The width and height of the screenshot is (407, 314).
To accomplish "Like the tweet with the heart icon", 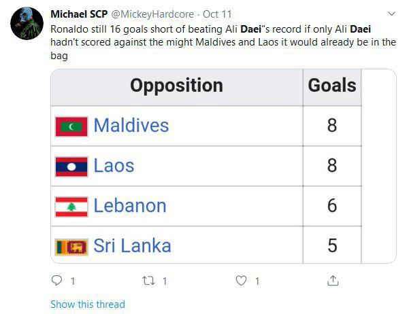I will (241, 281).
